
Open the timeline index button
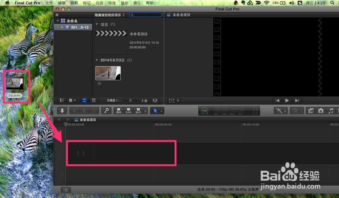click(66, 190)
